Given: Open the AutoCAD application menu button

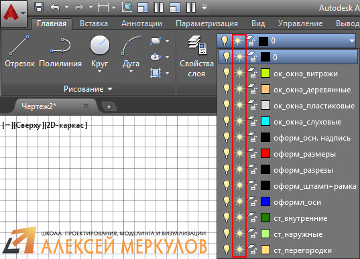Looking at the screenshot, I should tap(13, 13).
